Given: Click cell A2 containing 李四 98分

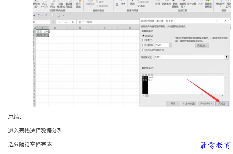Looking at the screenshot, I should point(42,35).
